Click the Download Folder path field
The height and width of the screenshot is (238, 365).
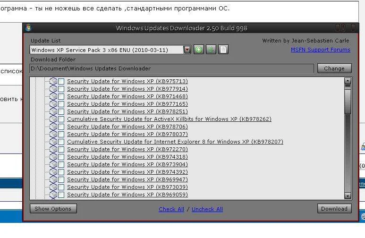(172, 68)
